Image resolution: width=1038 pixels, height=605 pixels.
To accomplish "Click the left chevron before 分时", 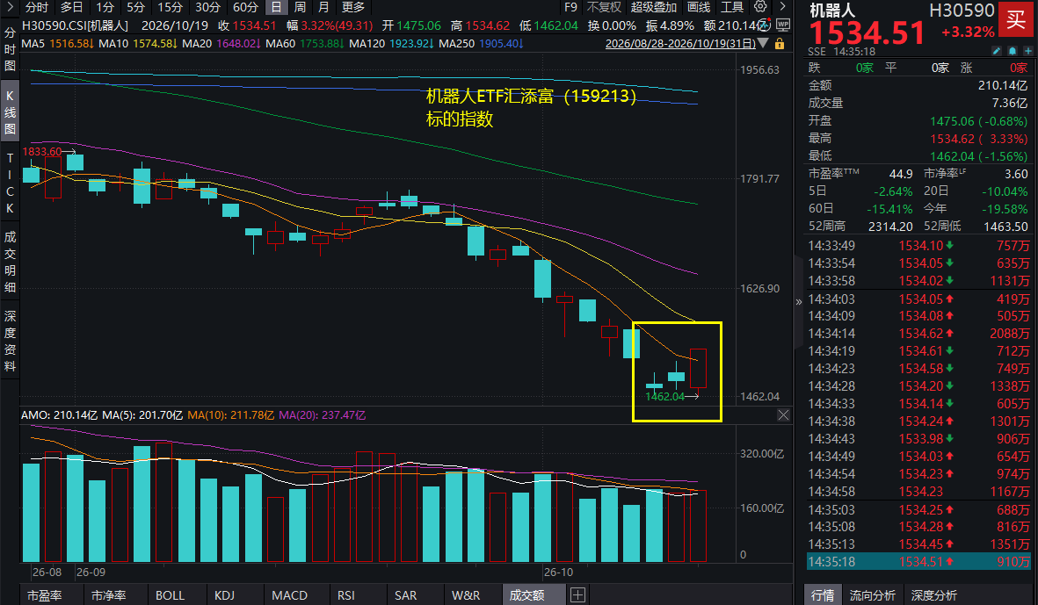I will pyautogui.click(x=10, y=7).
